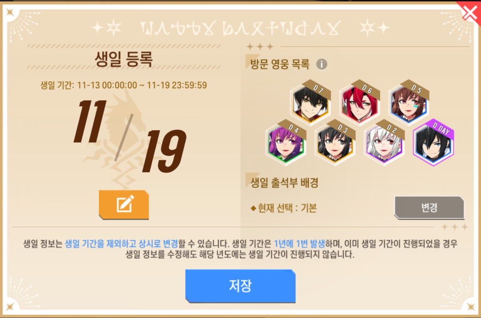Select the D7 black-haired hero portrait
481x318 pixels.
pyautogui.click(x=310, y=103)
